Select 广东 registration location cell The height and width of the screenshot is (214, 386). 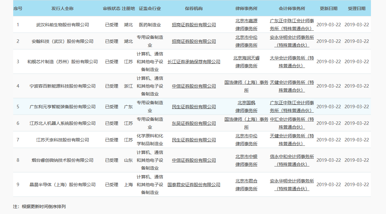[x=128, y=107]
